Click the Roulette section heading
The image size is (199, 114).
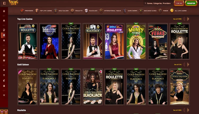point(21,110)
